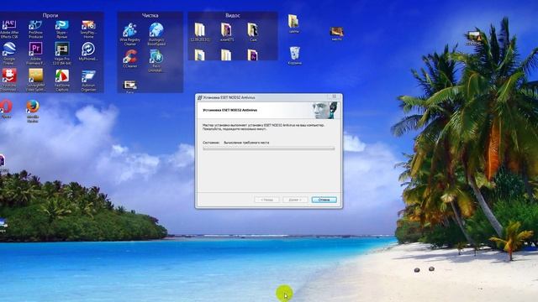Click the Проги group header

[50, 15]
